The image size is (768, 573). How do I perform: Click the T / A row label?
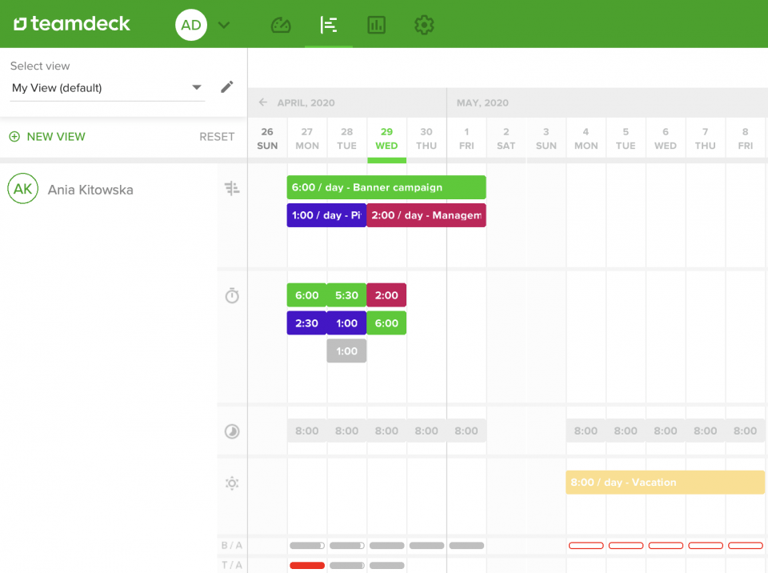point(232,565)
